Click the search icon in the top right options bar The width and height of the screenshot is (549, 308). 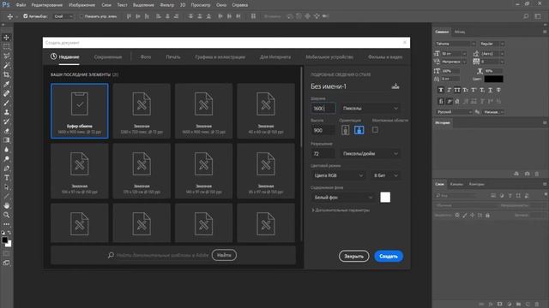pyautogui.click(x=526, y=16)
